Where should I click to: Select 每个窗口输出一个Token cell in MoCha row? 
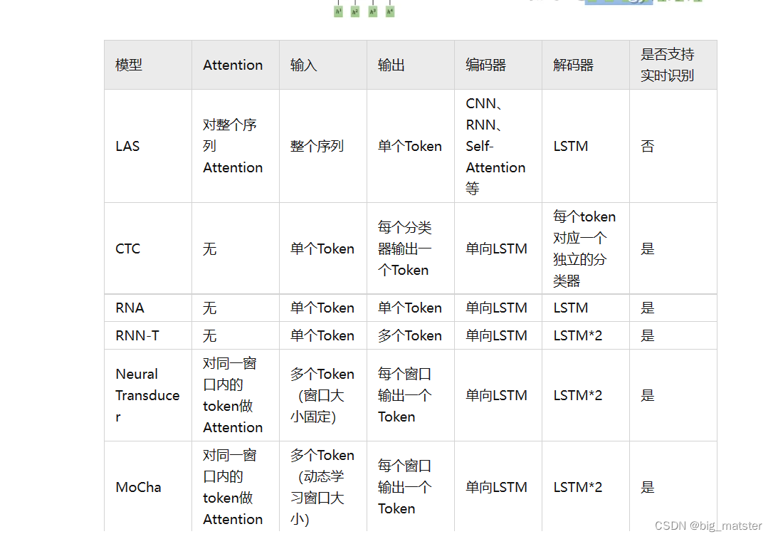[411, 487]
